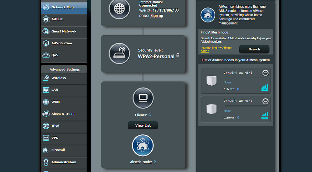Viewport: 312px width, 172px height.
Task: Click the WAN IP address 178.151.106.133
Action: point(166,10)
